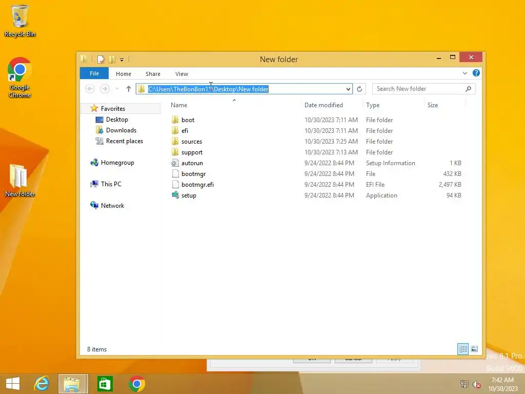Refresh the New folder view

click(359, 89)
